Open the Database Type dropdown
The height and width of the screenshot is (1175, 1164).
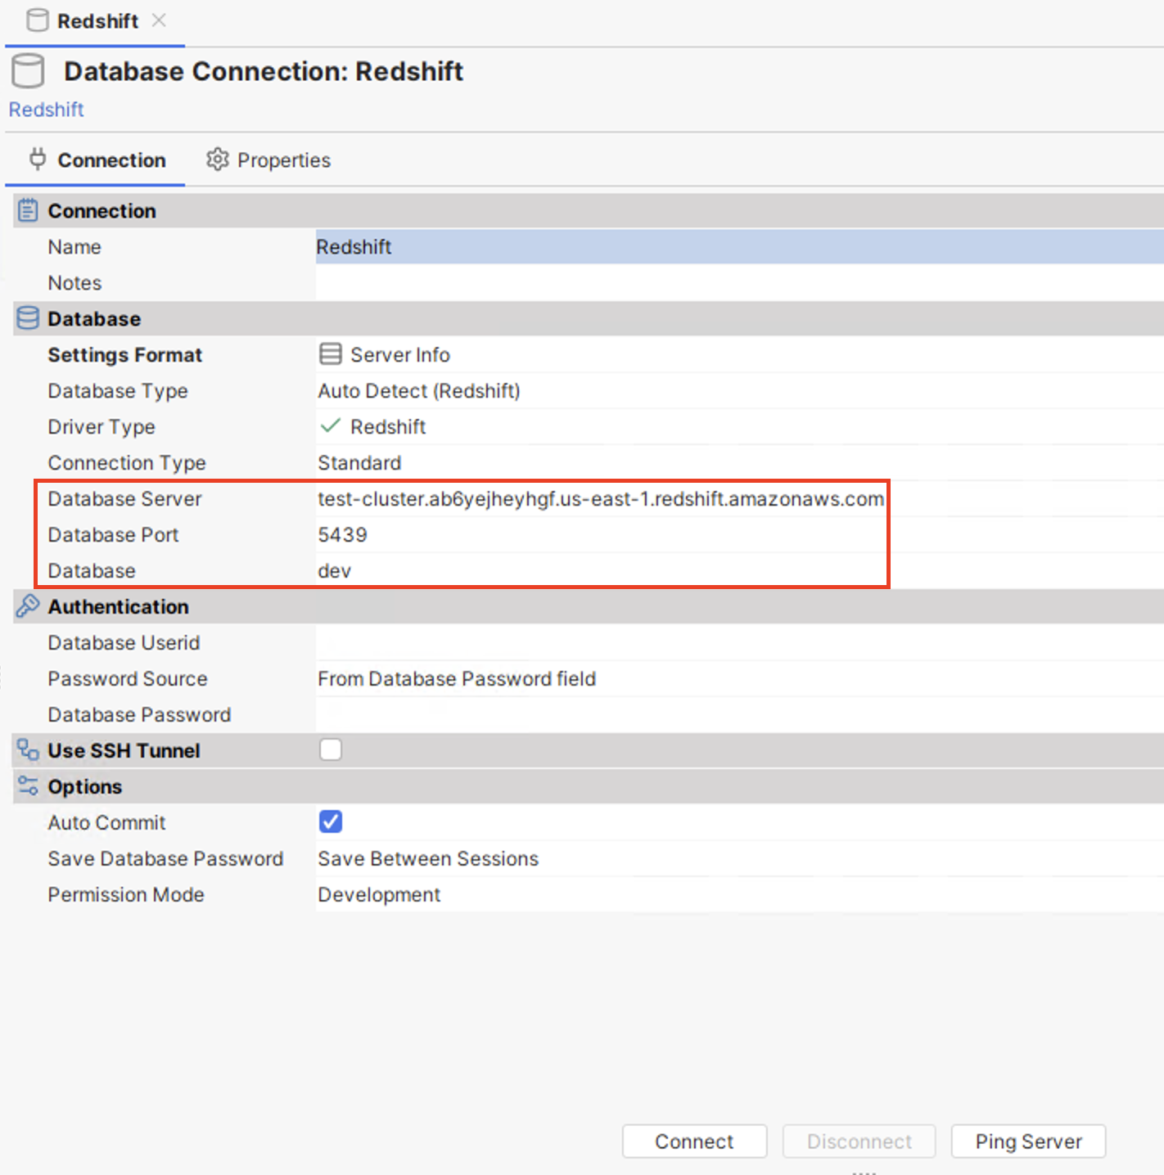(740, 390)
